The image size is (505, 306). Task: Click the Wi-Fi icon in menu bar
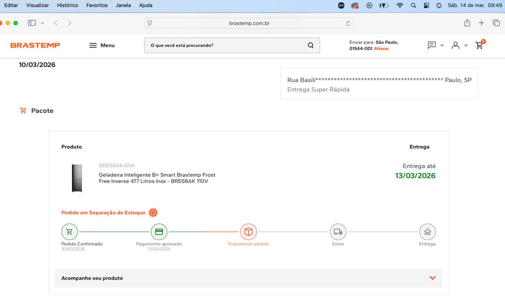point(400,5)
